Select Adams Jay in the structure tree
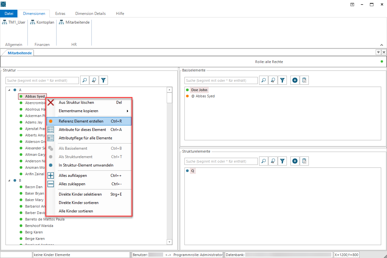The width and height of the screenshot is (387, 258). (x=34, y=122)
